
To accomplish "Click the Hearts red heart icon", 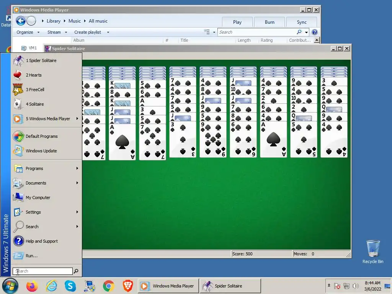I will pos(18,75).
